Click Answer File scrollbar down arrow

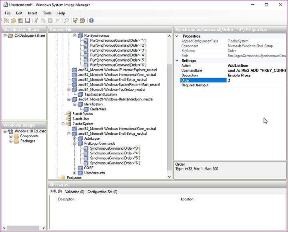point(169,177)
